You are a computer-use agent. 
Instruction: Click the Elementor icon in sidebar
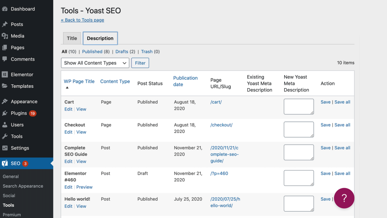pyautogui.click(x=5, y=75)
